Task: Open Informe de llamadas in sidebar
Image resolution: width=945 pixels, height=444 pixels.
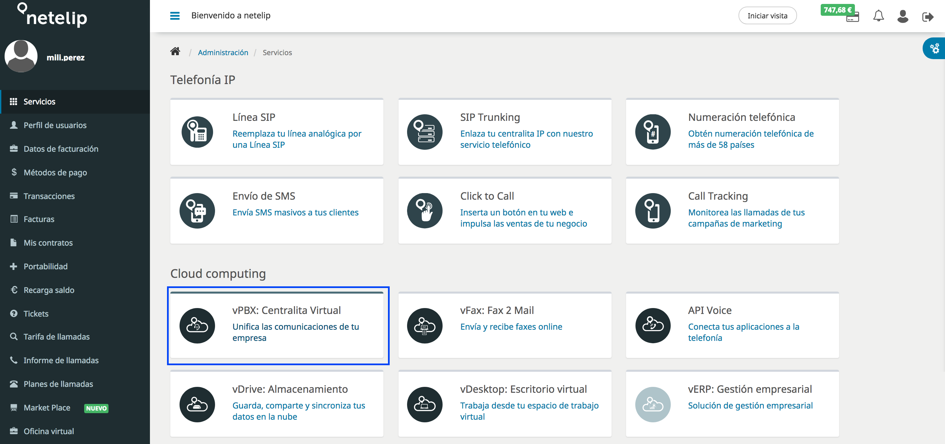Action: tap(75, 360)
